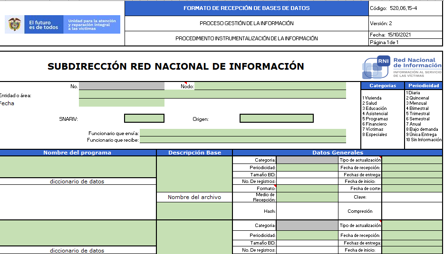Select the Clave value cell
The height and width of the screenshot is (254, 444).
click(412, 197)
